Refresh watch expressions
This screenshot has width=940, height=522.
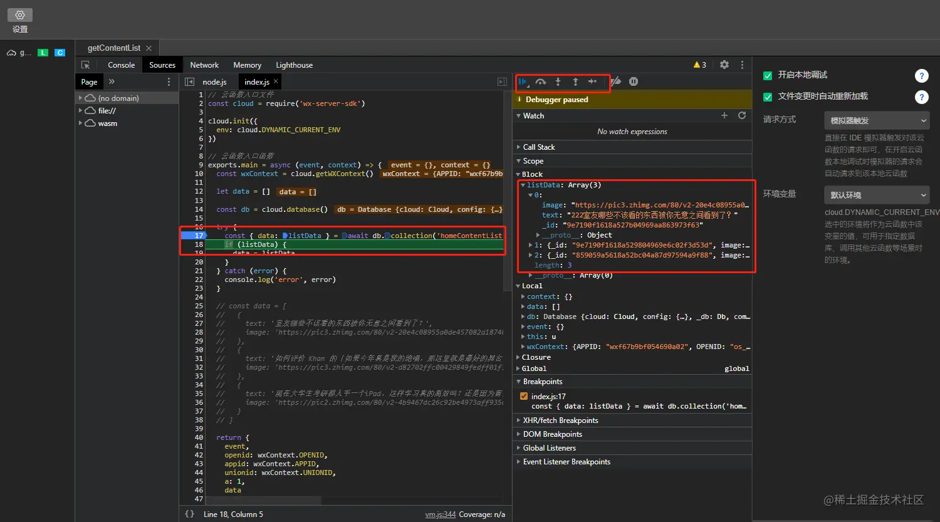click(742, 115)
